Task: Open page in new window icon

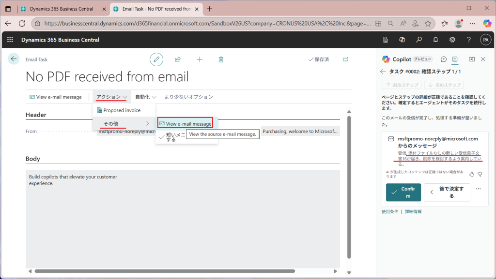Action: click(x=345, y=59)
